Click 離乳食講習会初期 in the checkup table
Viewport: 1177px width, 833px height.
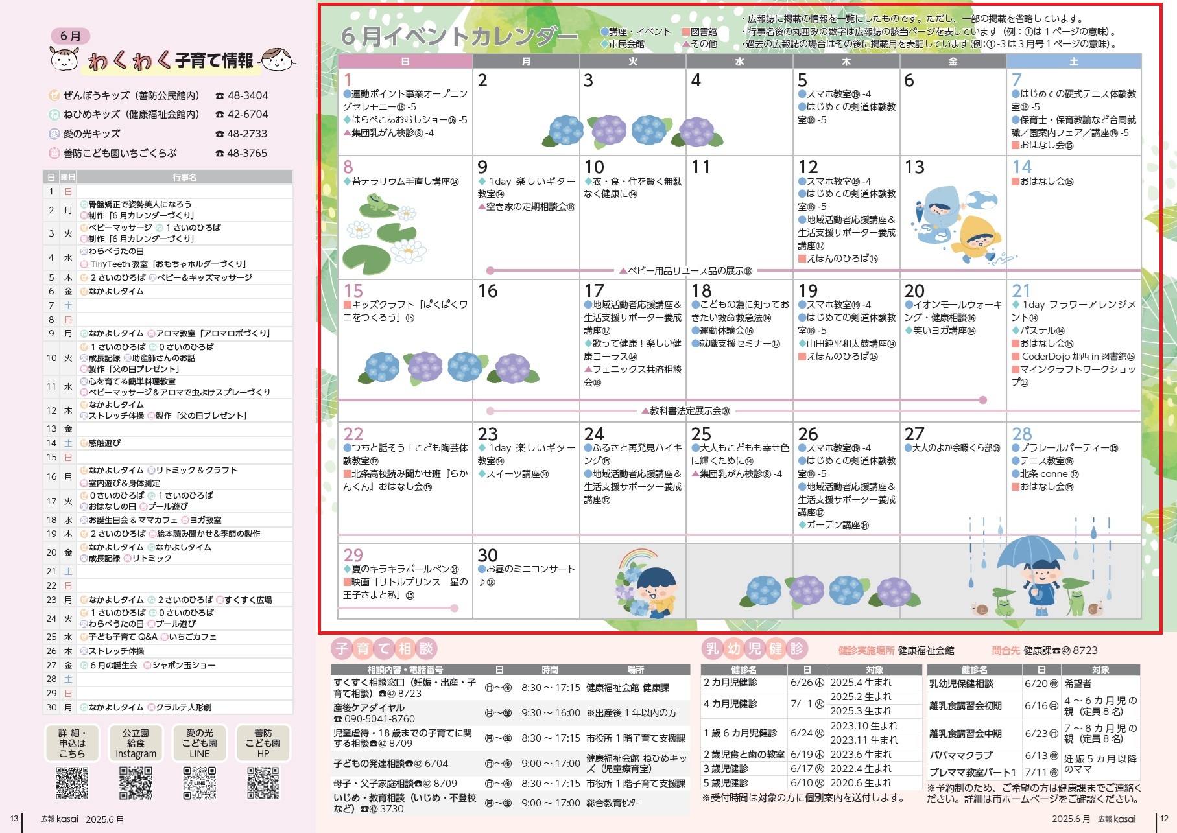tap(966, 706)
